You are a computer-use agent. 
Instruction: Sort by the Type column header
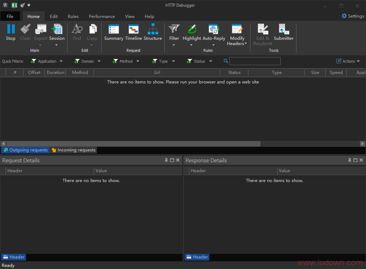tap(276, 72)
